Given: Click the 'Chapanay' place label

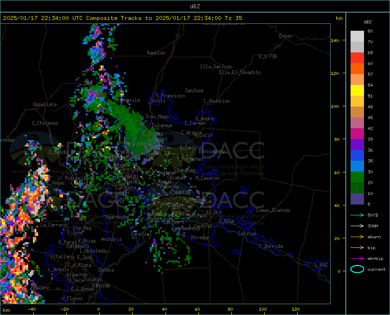Looking at the screenshot, I should click(185, 170).
